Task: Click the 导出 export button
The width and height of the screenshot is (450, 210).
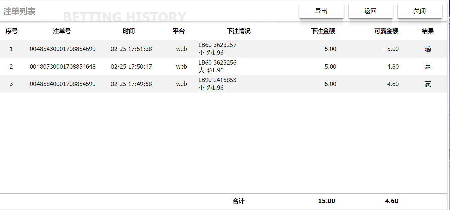Action: click(321, 11)
